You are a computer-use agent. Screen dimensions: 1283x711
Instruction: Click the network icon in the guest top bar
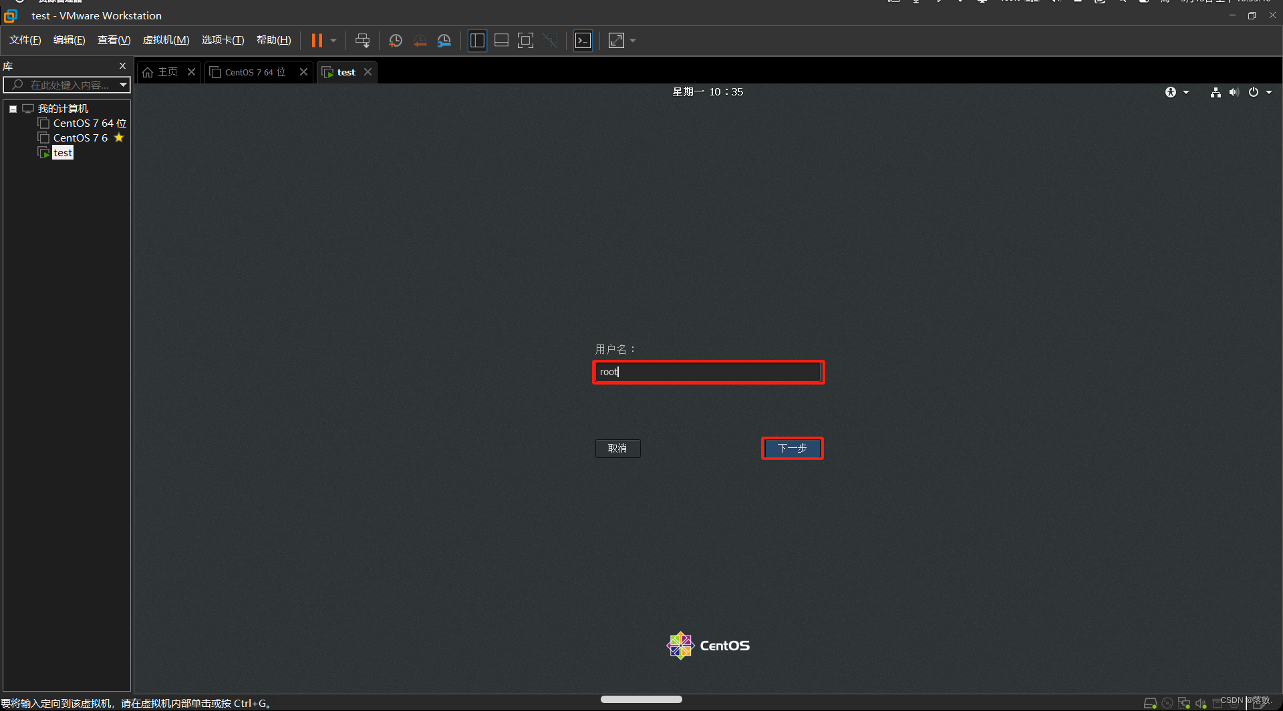[1216, 92]
